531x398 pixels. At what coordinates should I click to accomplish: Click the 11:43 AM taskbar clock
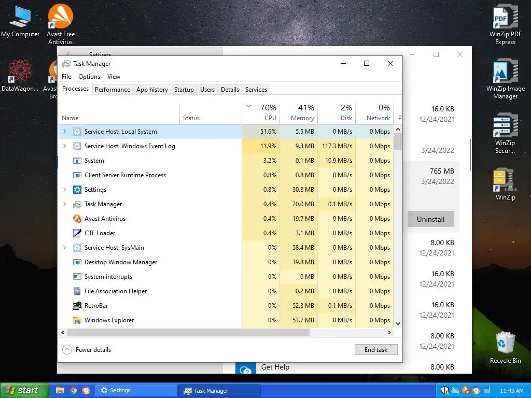tap(512, 391)
